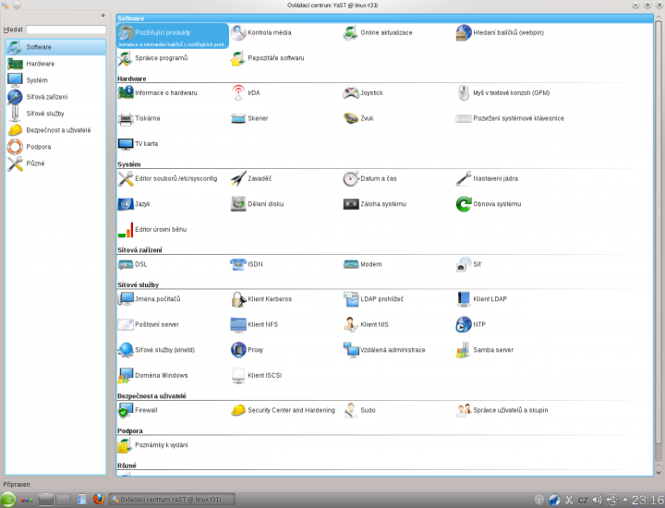Open Doména Windows module
The image size is (665, 508).
(152, 375)
